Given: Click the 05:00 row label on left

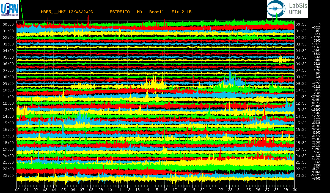Looking at the screenshot, I should click(x=8, y=57).
